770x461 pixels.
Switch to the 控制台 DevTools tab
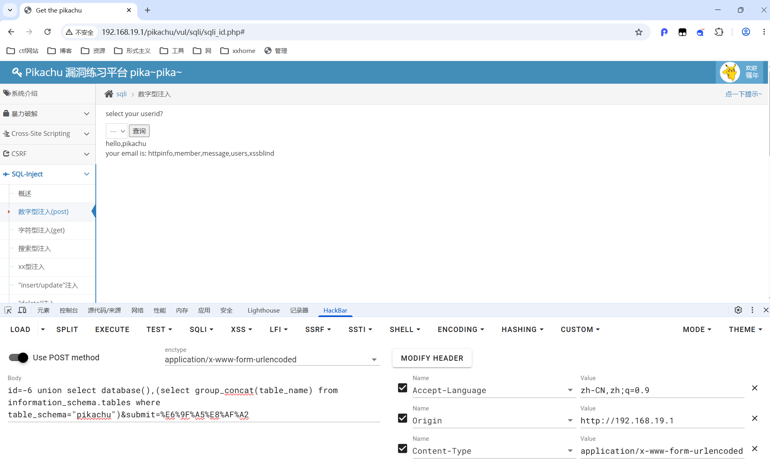[69, 310]
